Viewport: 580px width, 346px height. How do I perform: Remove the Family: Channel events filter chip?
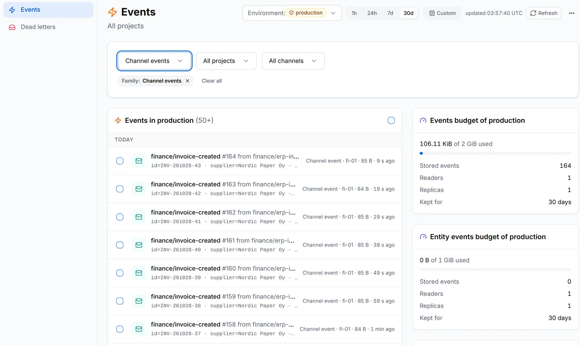pyautogui.click(x=187, y=81)
